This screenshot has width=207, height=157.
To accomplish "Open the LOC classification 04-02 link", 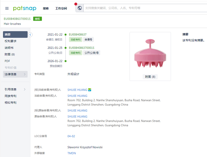I will click(71, 136).
